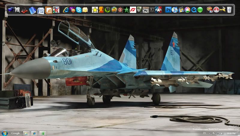Launch the green headset orb icon
Screen dimensions: 240x136
pyautogui.click(x=107, y=10)
